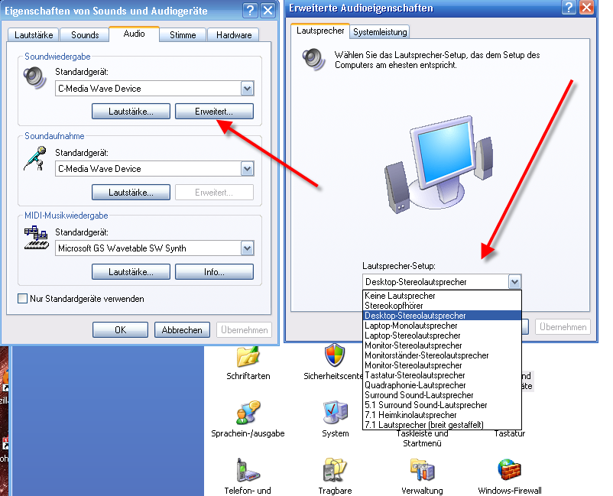Open the Windows-Firewall icon
Viewport: 613px width, 496px height.
pos(509,470)
